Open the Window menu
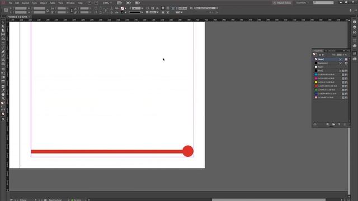The width and height of the screenshot is (358, 201). click(x=70, y=3)
